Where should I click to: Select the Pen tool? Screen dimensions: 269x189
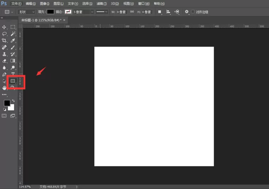pos(4,74)
